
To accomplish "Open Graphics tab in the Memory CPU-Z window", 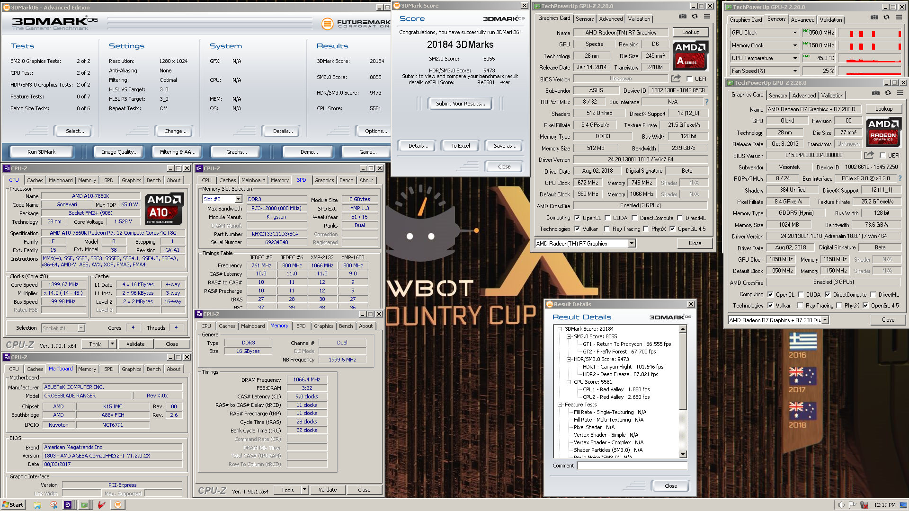I will click(323, 326).
